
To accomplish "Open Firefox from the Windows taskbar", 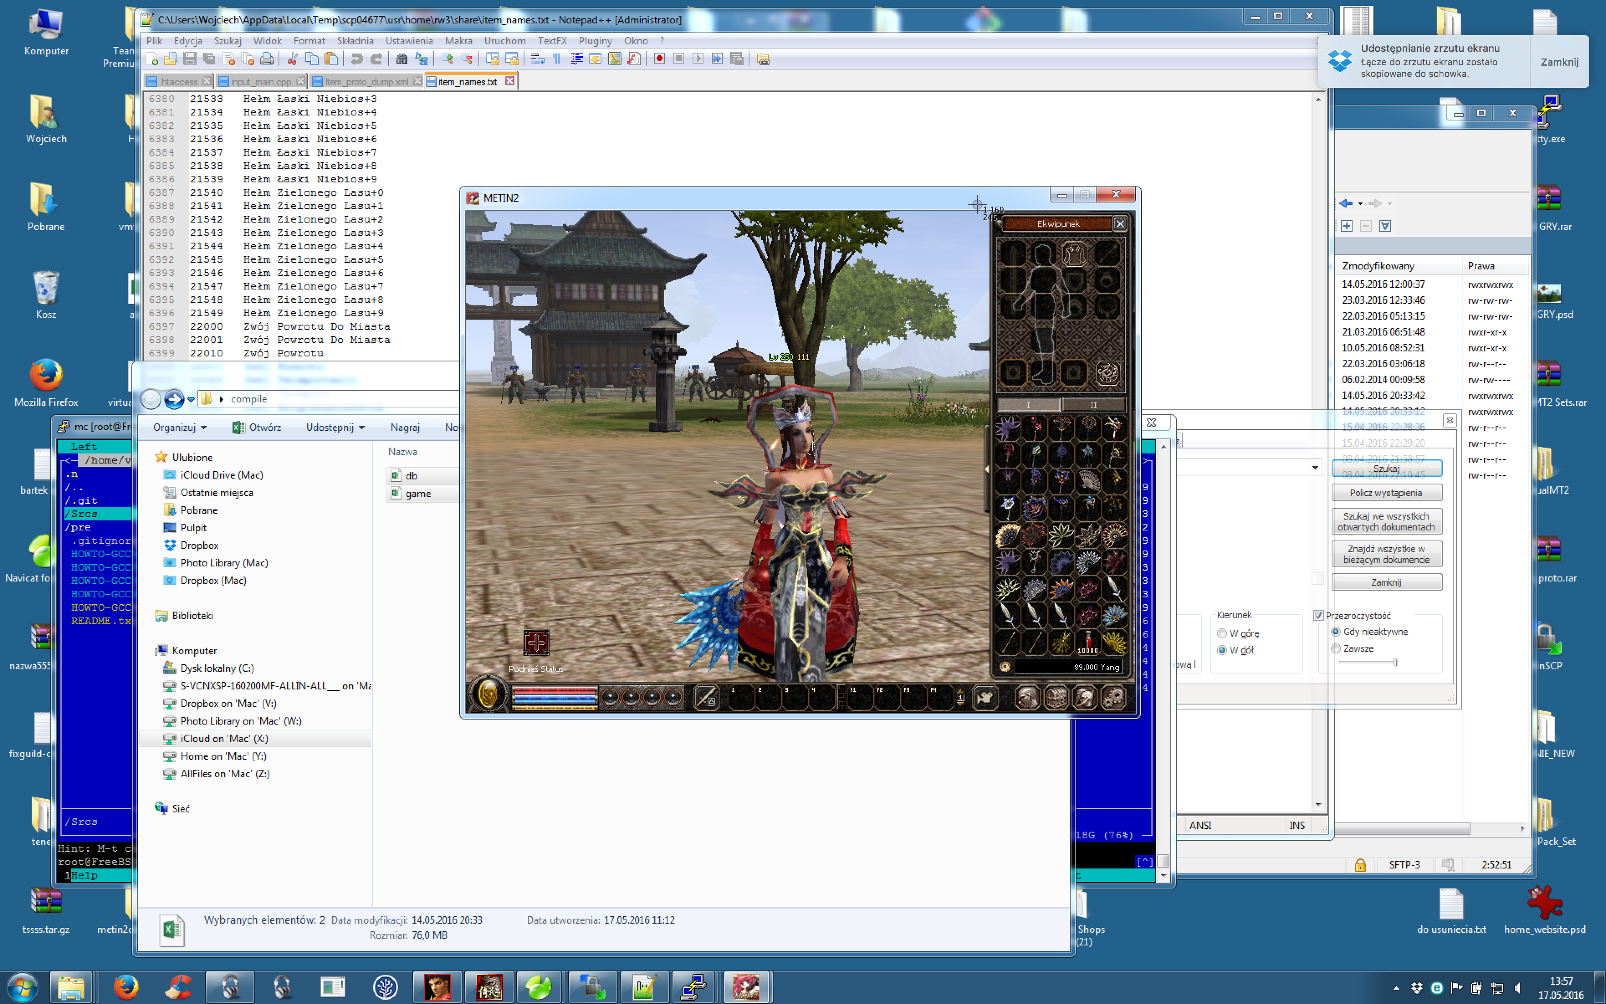I will pos(125,987).
